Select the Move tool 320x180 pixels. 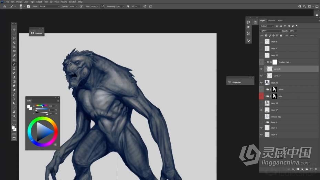pos(14,30)
